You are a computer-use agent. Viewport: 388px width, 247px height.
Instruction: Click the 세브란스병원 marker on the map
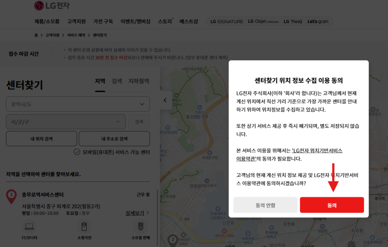point(224,231)
